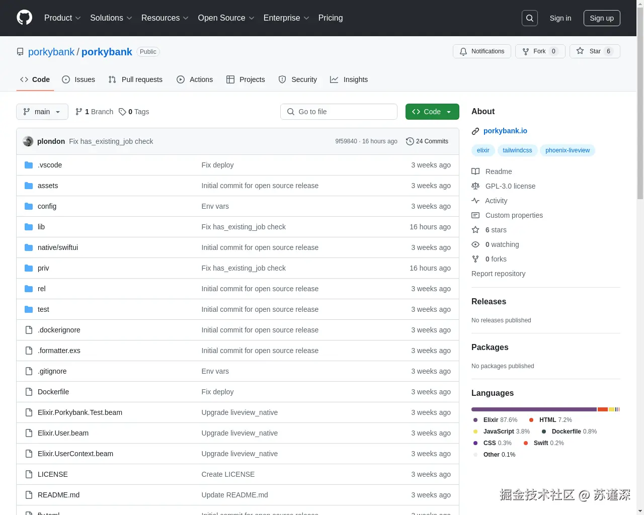644x515 pixels.
Task: Click the tag icon beside 0 Tags
Action: point(122,112)
